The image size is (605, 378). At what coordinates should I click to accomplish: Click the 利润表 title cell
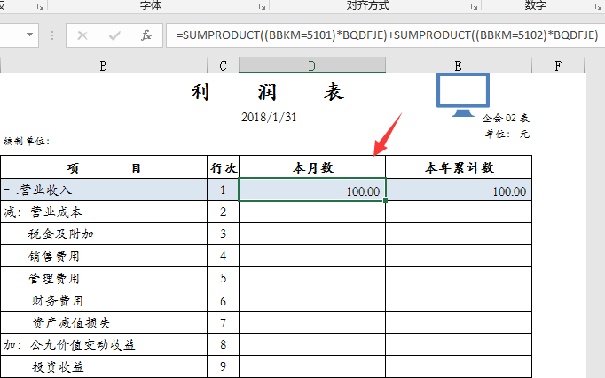pyautogui.click(x=267, y=92)
